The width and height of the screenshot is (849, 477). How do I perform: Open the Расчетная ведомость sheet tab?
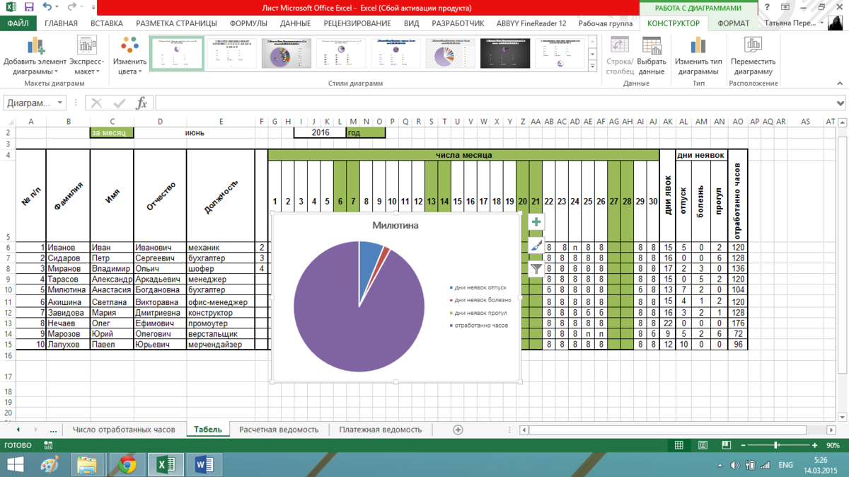(x=279, y=430)
